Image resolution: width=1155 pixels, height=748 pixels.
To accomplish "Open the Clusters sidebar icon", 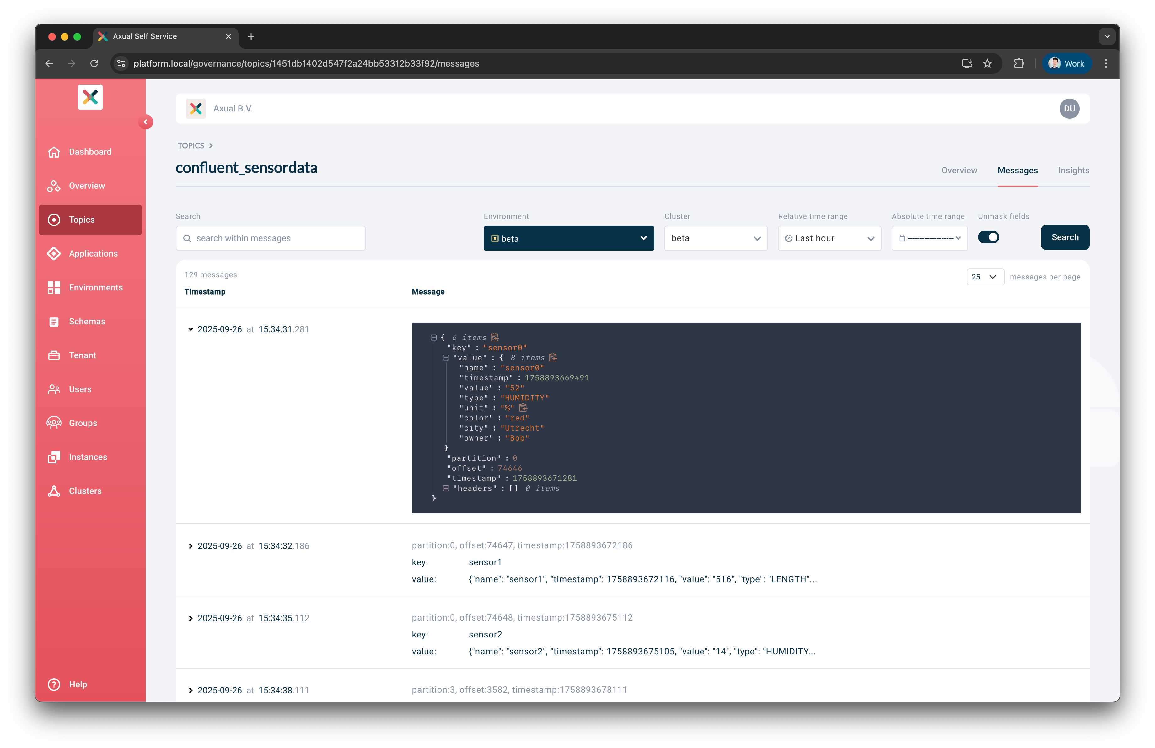I will coord(54,491).
